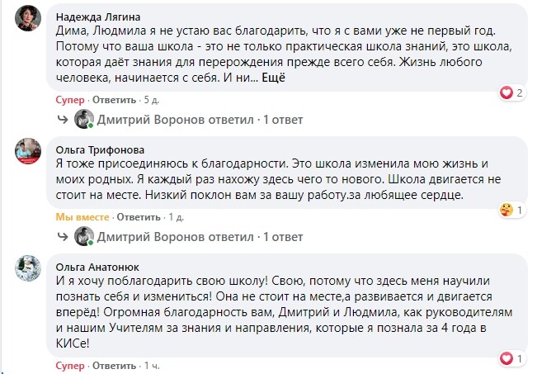
Task: Click the 5 д. timestamp on Надежда's comment
Action: 151,100
